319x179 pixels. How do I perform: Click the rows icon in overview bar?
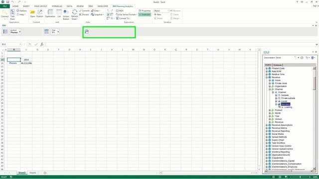pos(5,31)
